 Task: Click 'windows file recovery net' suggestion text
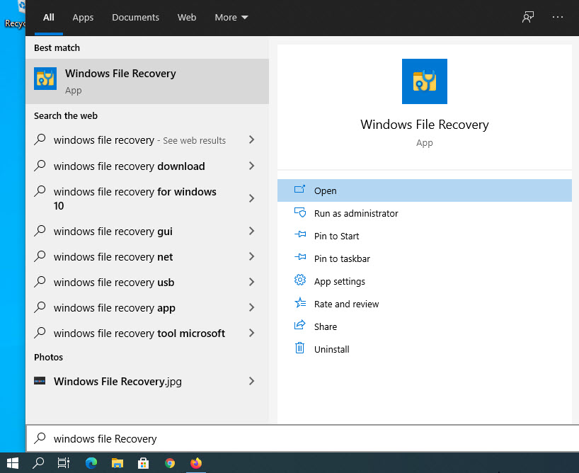113,257
